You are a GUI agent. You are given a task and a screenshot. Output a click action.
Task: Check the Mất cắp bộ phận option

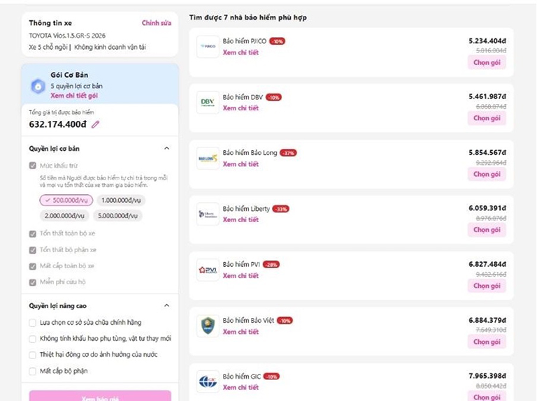coord(33,371)
